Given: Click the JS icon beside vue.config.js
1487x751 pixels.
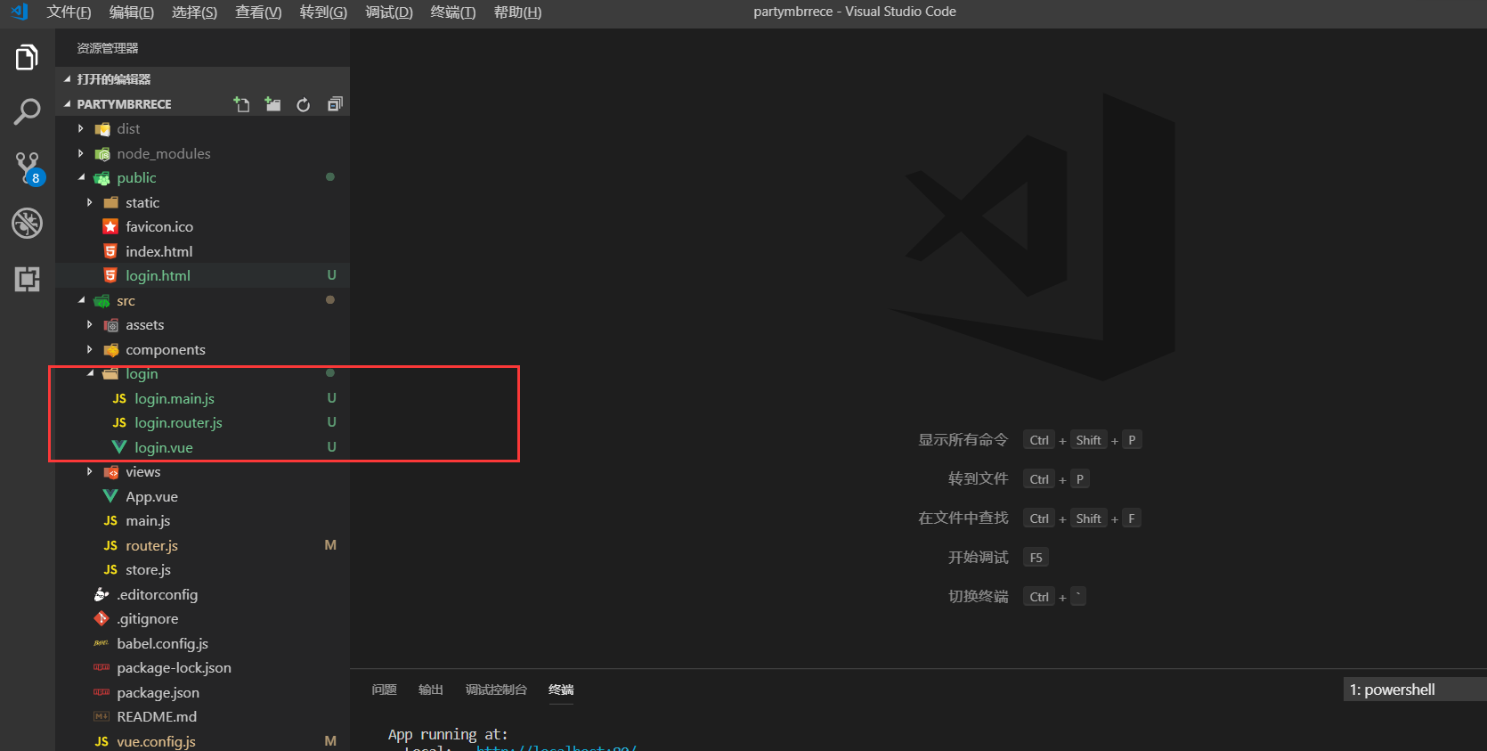Looking at the screenshot, I should pos(102,741).
